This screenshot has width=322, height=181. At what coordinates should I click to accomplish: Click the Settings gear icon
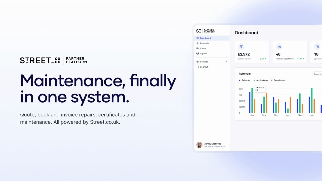197,62
